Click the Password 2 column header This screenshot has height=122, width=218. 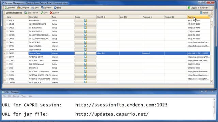pyautogui.click(x=176, y=17)
